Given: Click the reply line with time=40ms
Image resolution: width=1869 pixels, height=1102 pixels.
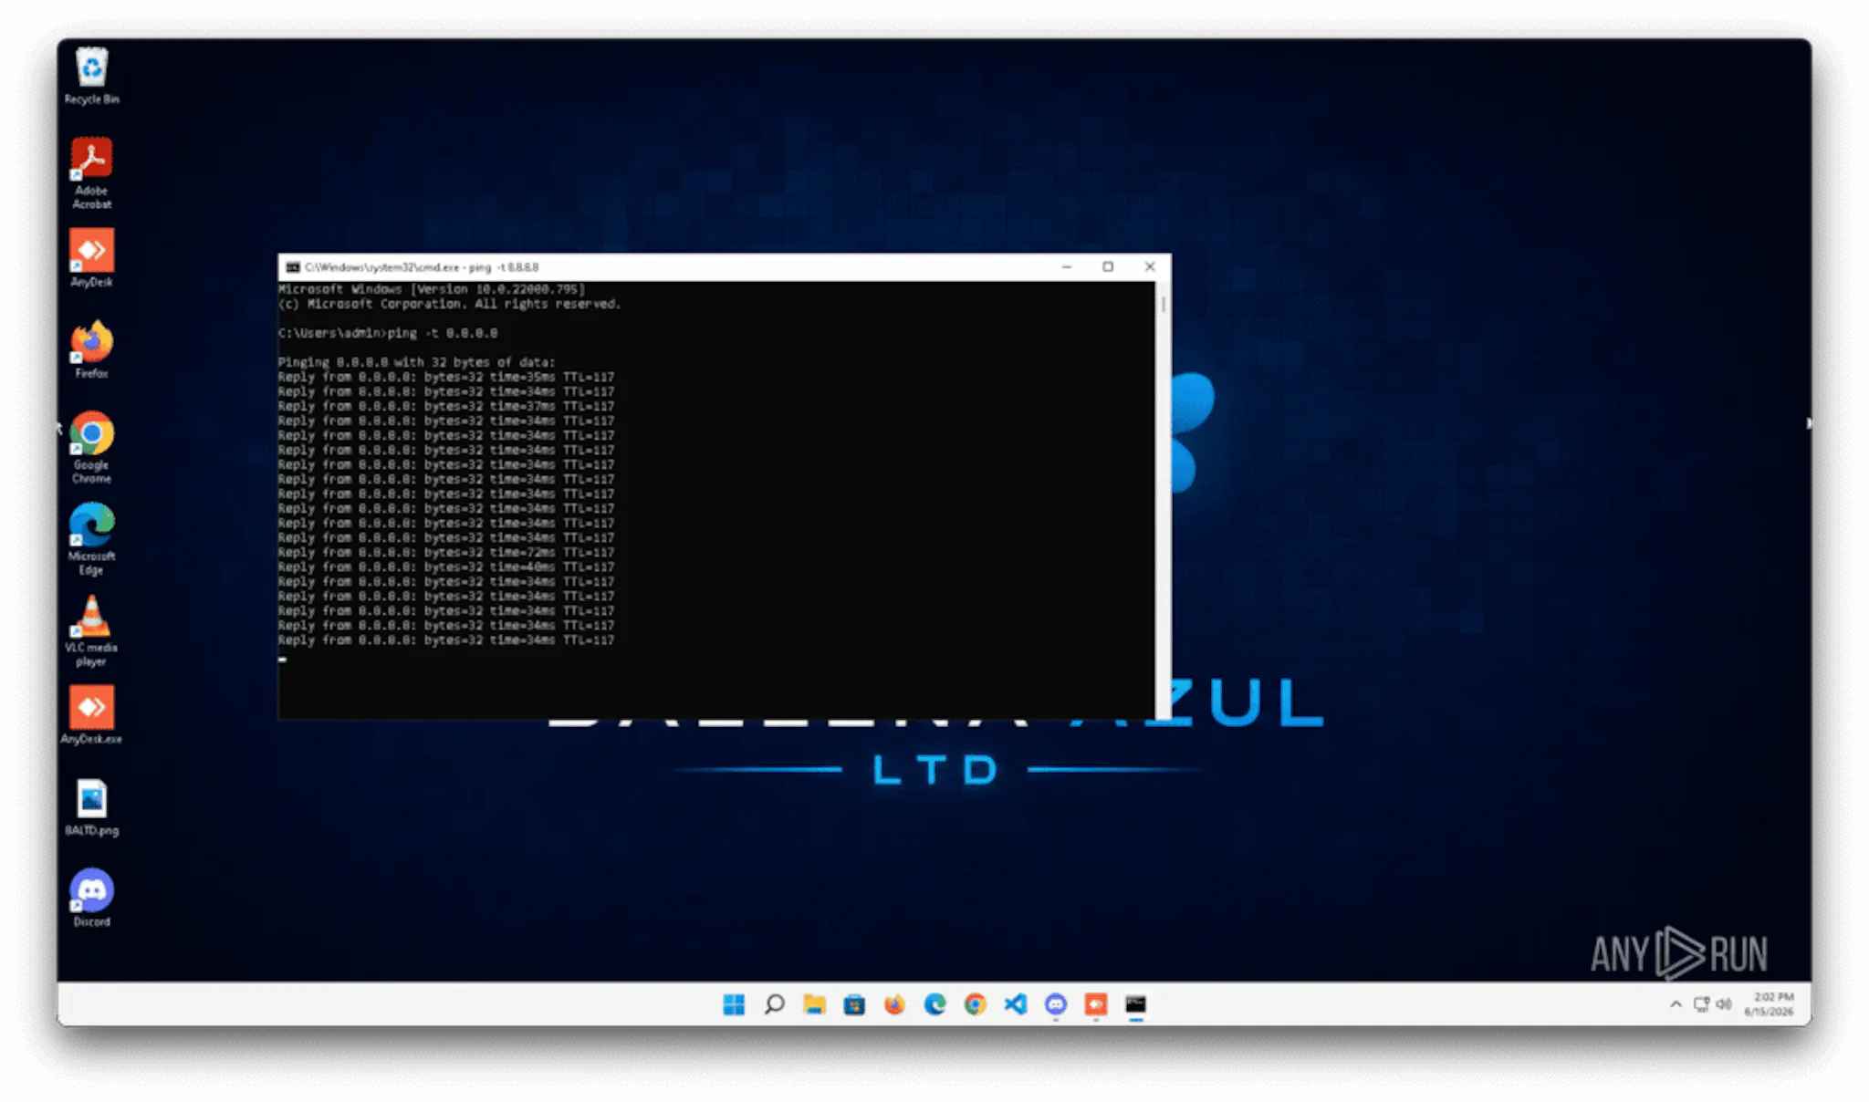Looking at the screenshot, I should point(446,567).
